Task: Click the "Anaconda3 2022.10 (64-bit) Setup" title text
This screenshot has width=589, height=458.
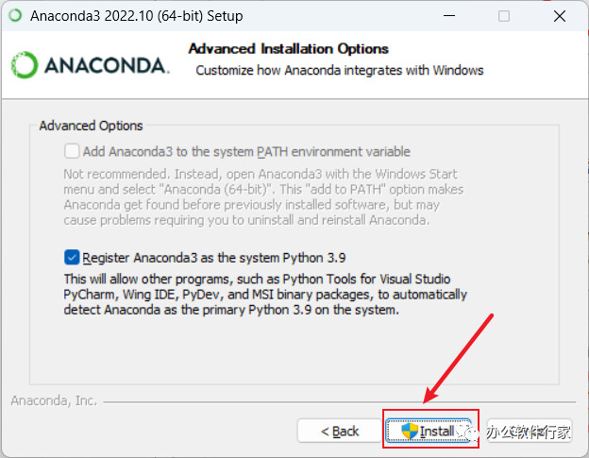Action: tap(136, 16)
